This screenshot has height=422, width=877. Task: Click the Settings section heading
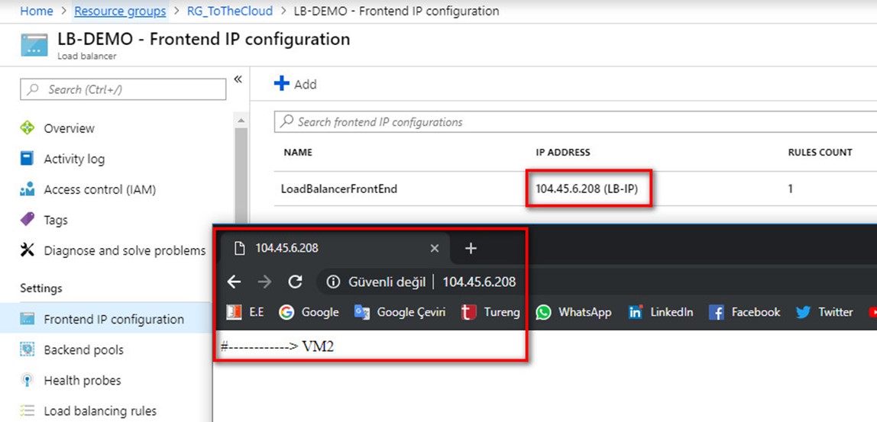point(40,288)
